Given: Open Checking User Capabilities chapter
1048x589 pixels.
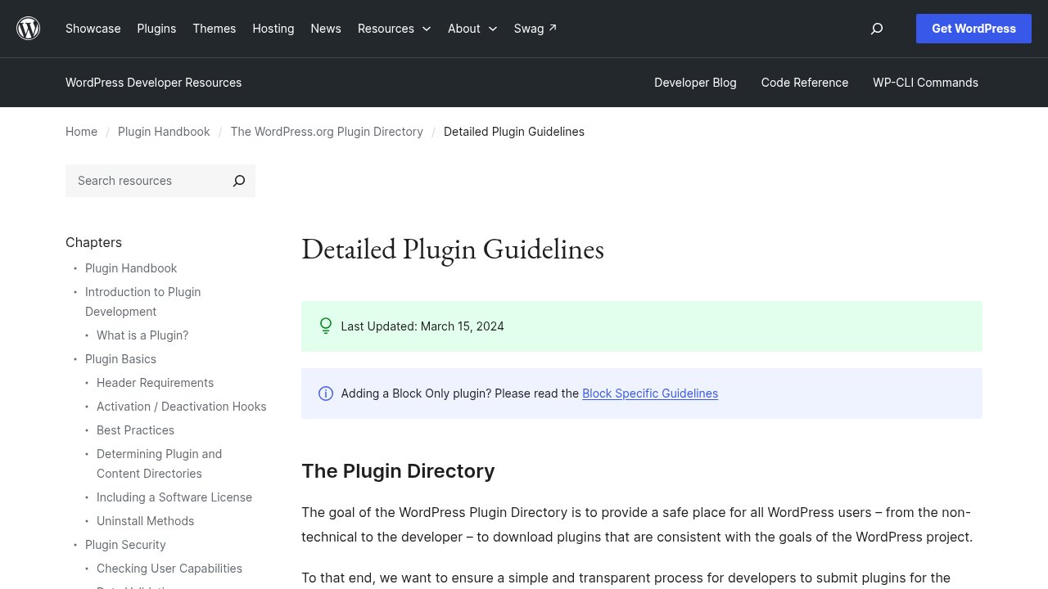Looking at the screenshot, I should [169, 569].
